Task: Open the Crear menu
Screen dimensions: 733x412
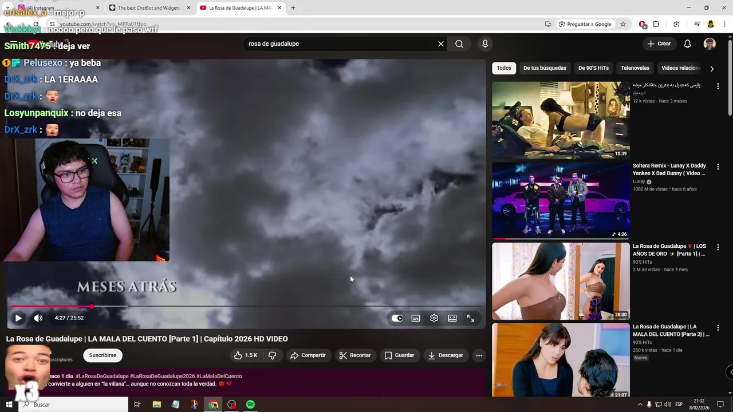Action: (x=659, y=43)
